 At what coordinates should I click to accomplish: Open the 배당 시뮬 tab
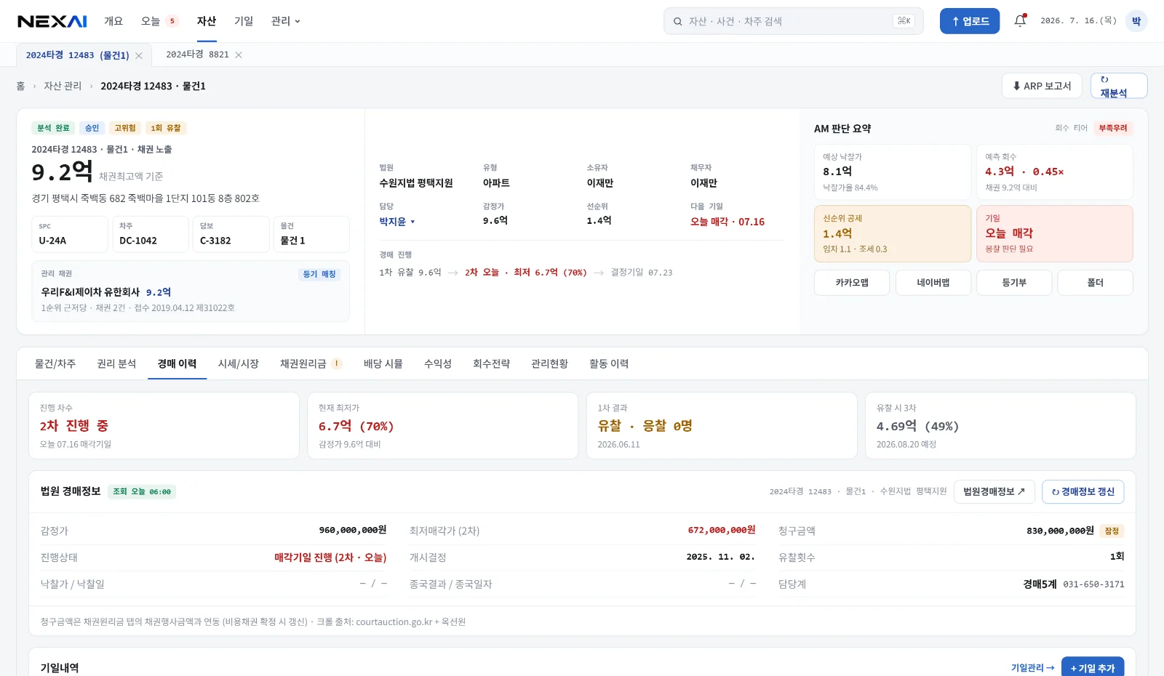tap(383, 363)
